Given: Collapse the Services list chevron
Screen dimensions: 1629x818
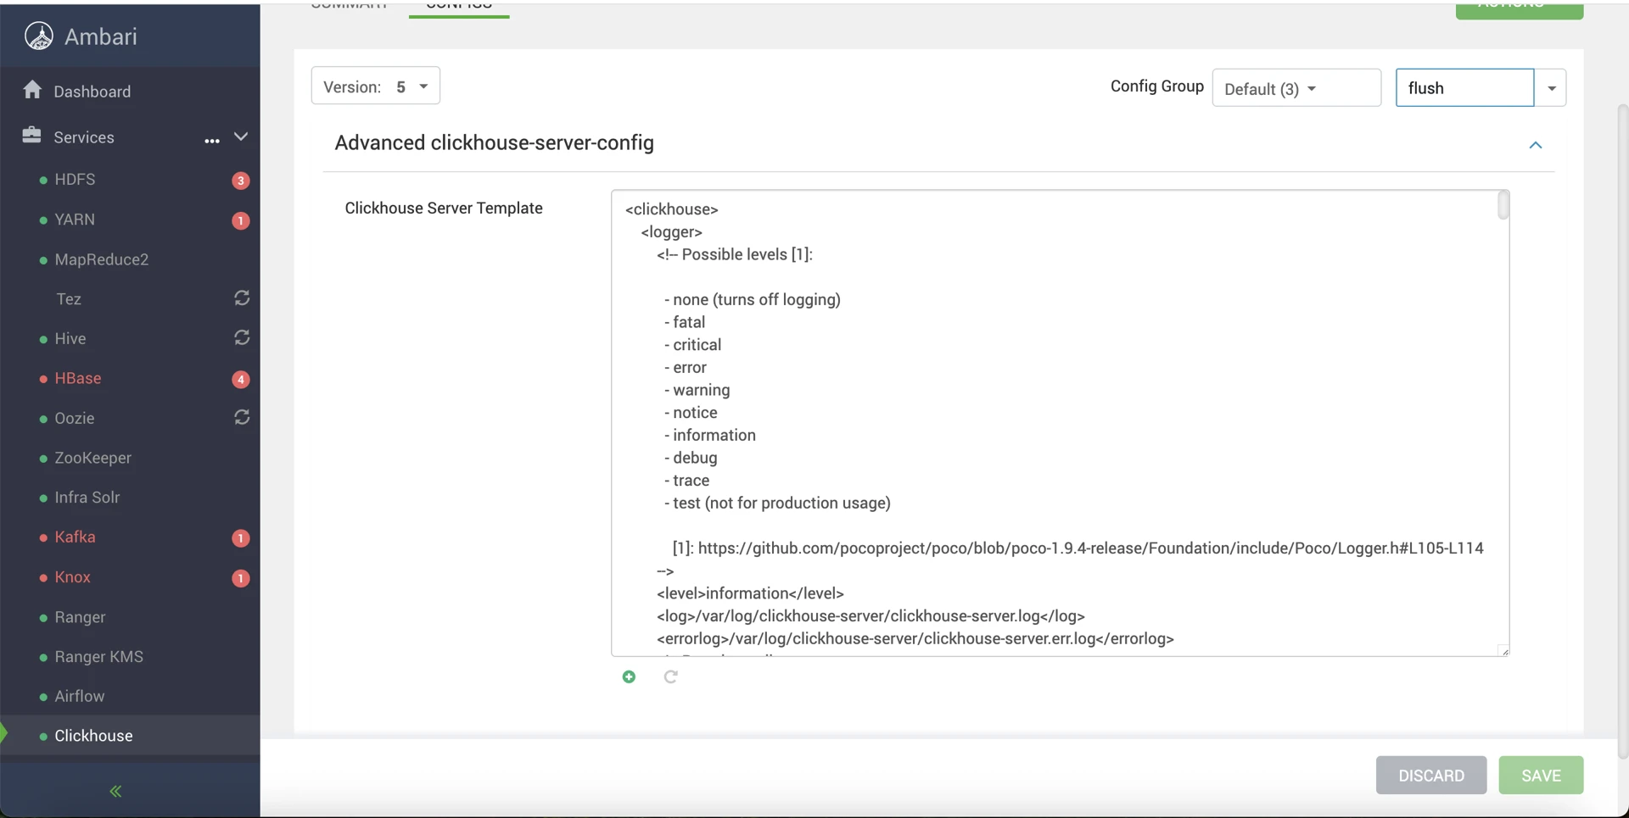Looking at the screenshot, I should [241, 137].
